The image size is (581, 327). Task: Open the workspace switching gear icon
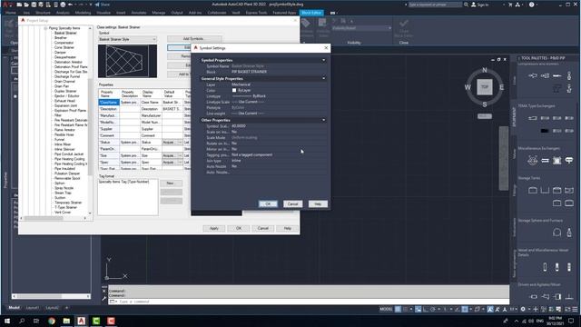(523, 309)
